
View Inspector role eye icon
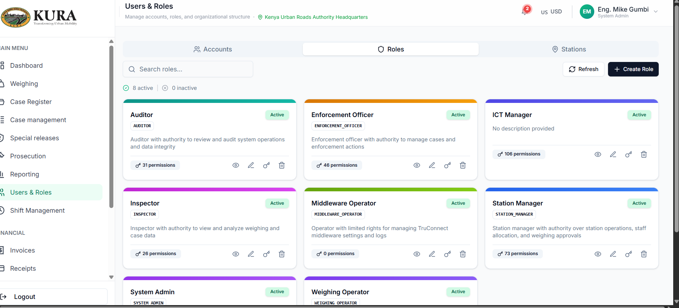pos(236,254)
